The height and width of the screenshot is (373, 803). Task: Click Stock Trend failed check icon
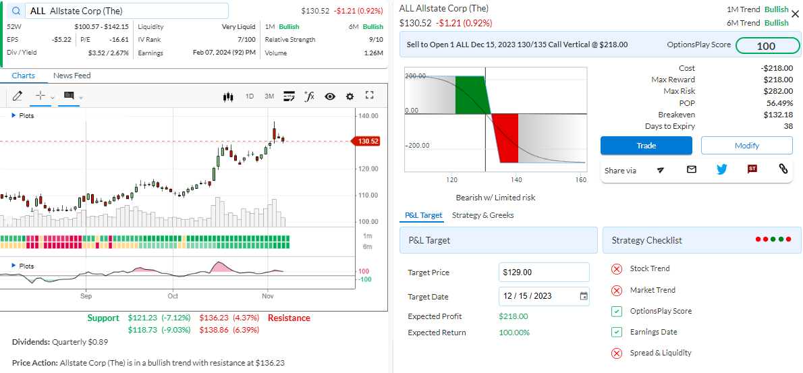click(617, 268)
